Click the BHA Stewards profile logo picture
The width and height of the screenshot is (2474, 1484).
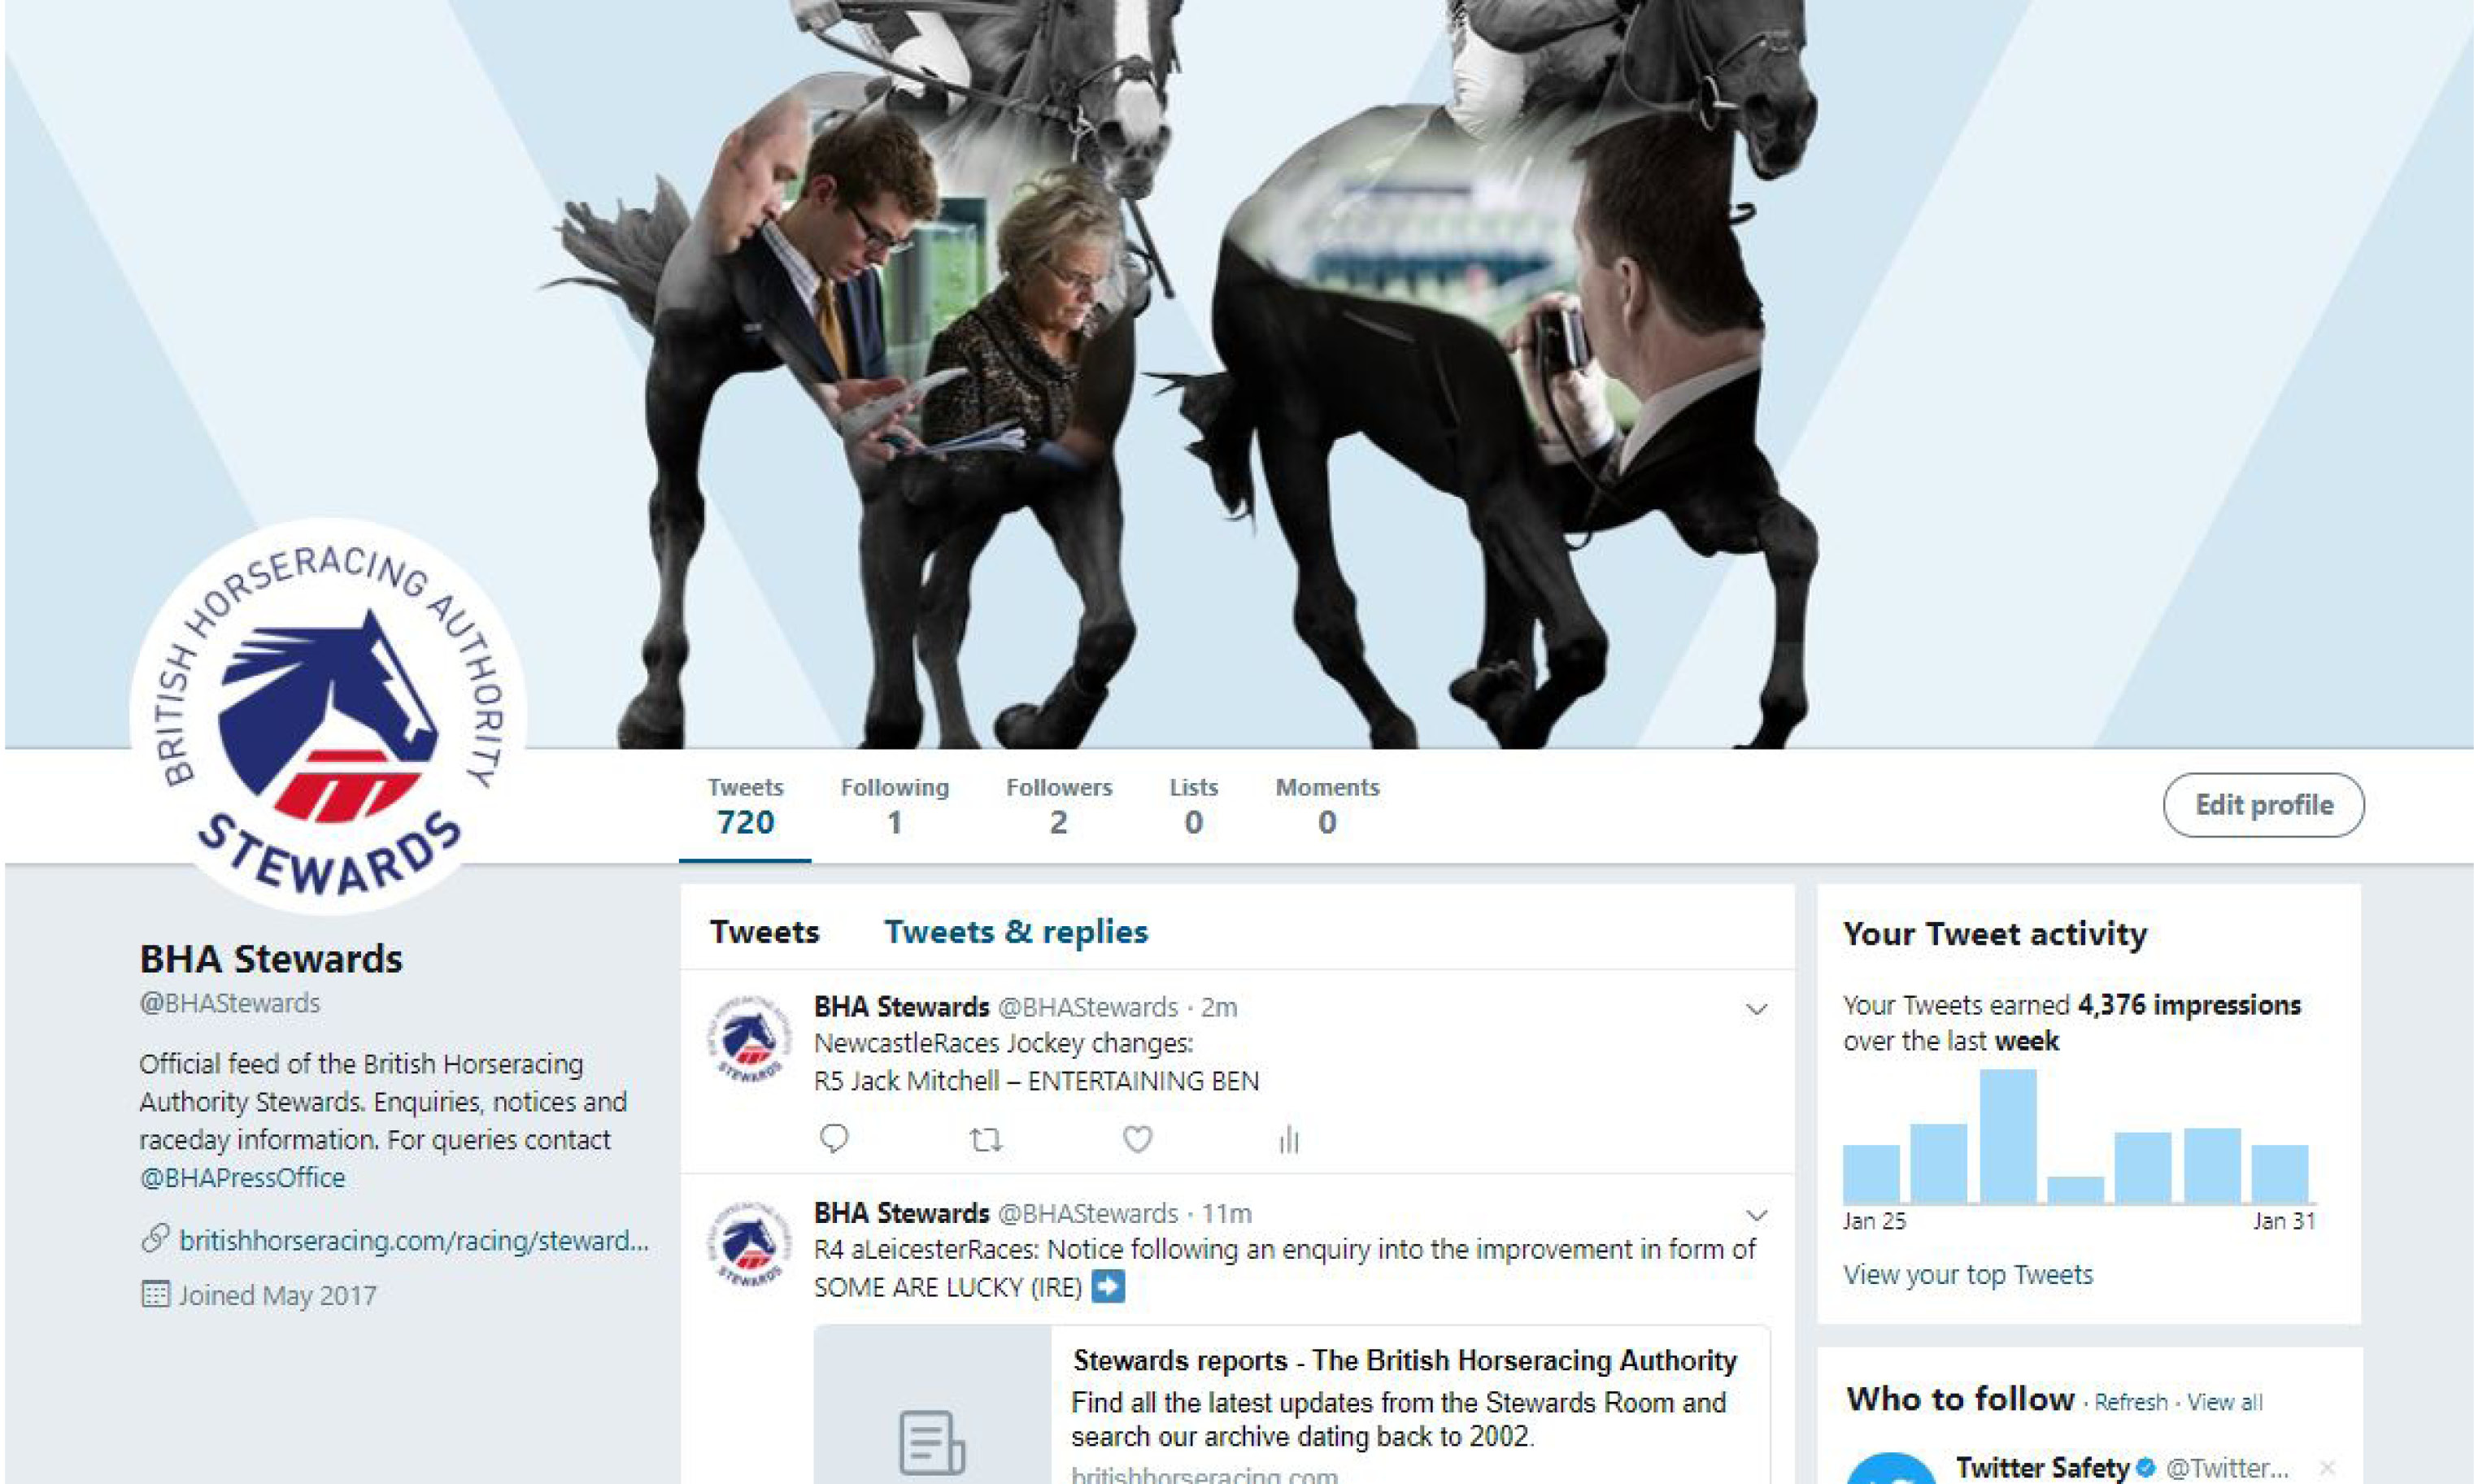[x=328, y=716]
